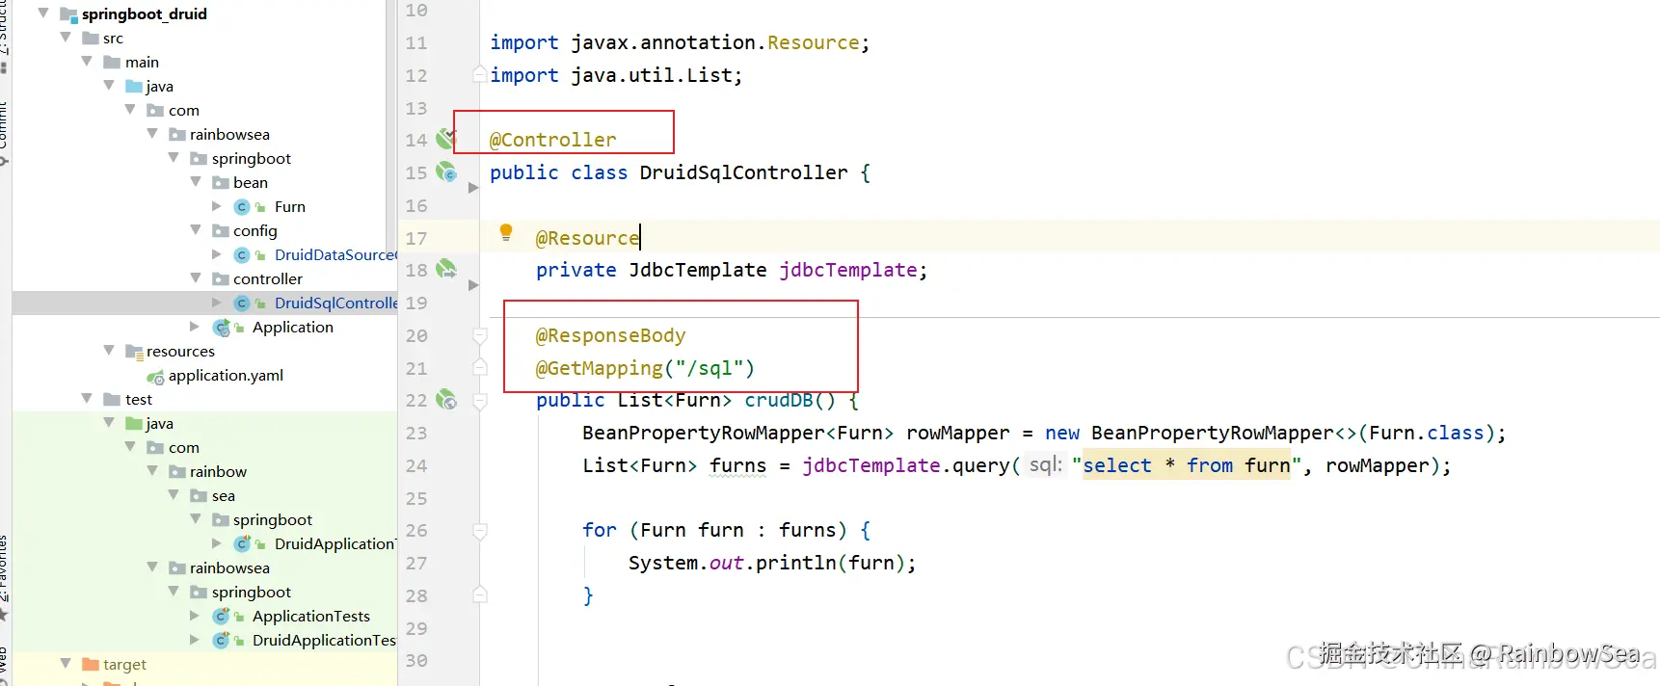Click line number 17 in gutter

[416, 238]
